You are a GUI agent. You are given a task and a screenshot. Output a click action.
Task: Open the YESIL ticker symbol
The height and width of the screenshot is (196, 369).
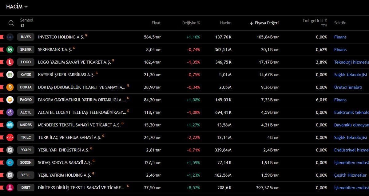click(x=26, y=175)
